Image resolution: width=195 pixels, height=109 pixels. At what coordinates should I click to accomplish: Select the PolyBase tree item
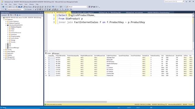(9, 55)
